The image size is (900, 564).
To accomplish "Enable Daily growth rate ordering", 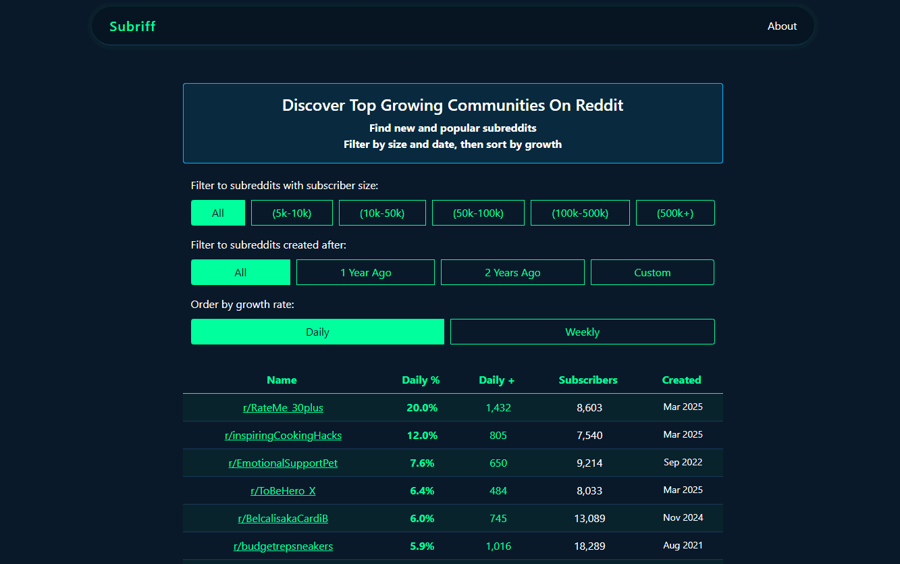I will tap(317, 332).
